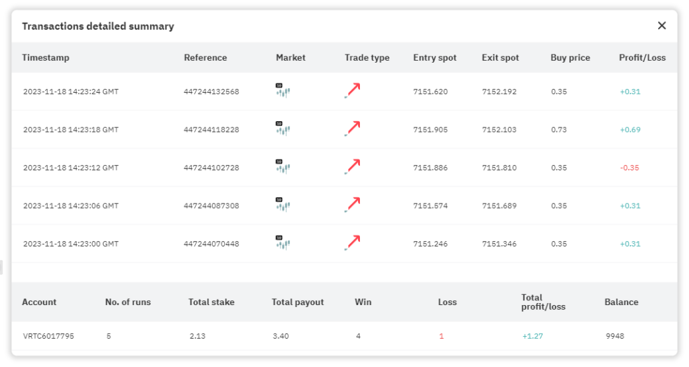Click rise trade type arrow at 14:23:06

point(353,205)
